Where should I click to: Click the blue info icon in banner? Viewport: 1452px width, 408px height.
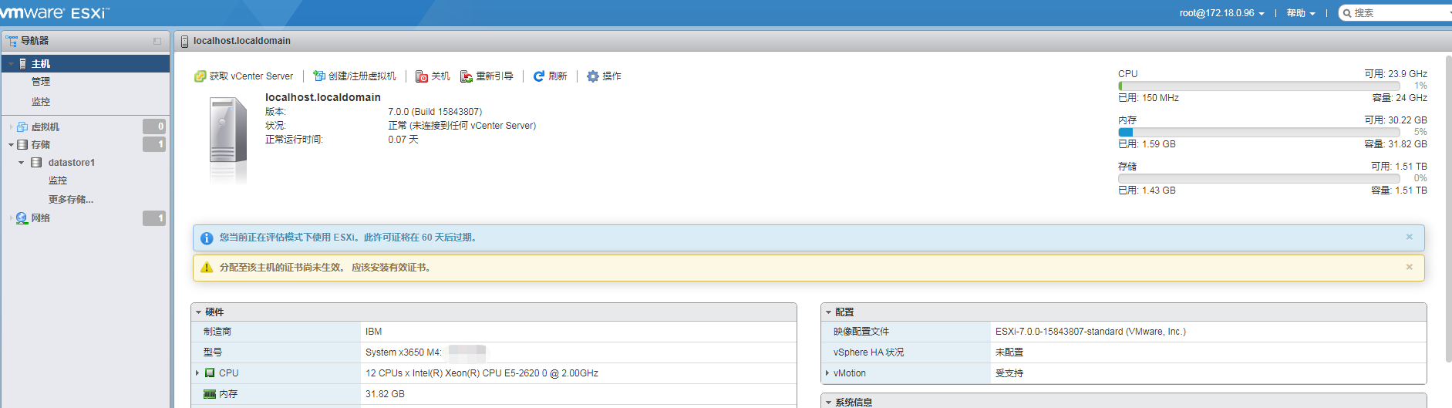(207, 238)
